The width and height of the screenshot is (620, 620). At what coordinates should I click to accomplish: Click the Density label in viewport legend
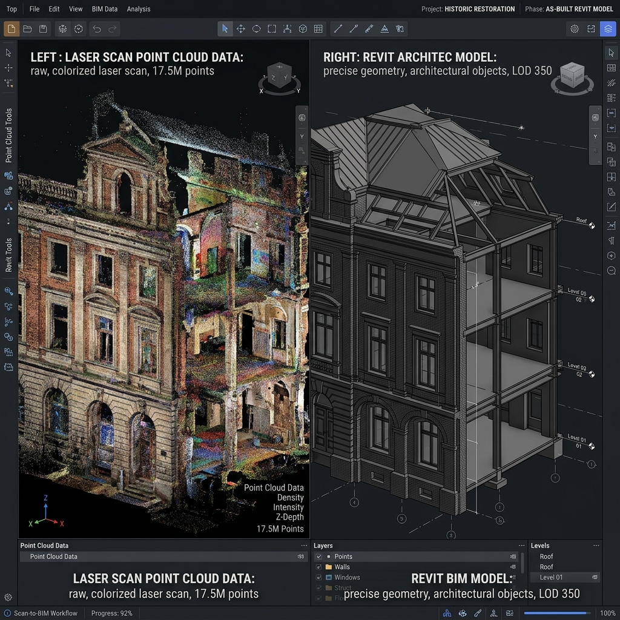pos(290,498)
